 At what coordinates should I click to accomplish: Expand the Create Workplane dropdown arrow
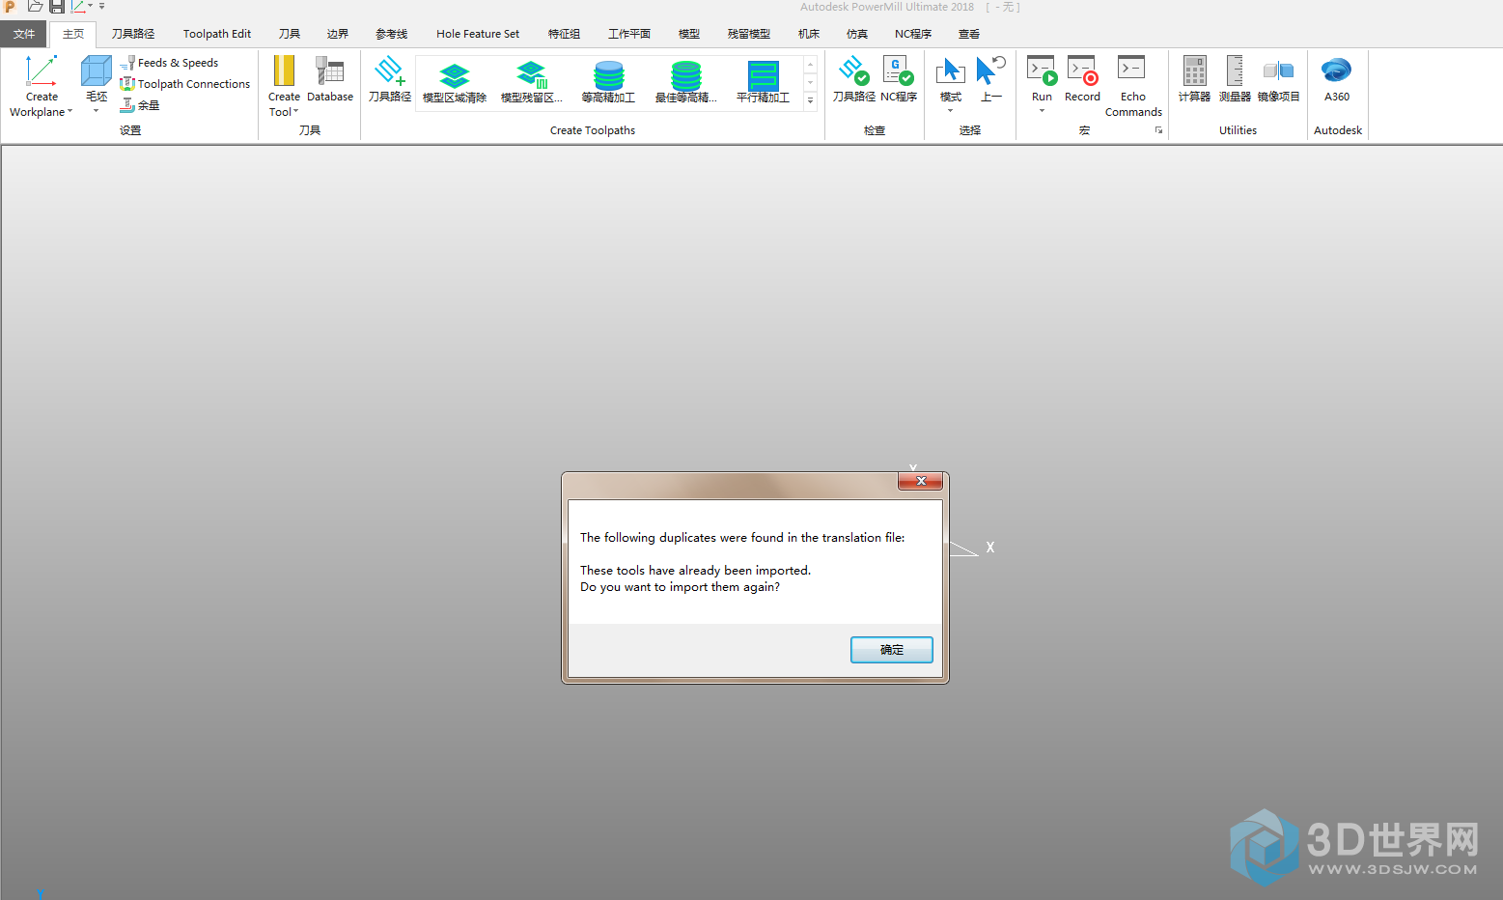coord(70,112)
